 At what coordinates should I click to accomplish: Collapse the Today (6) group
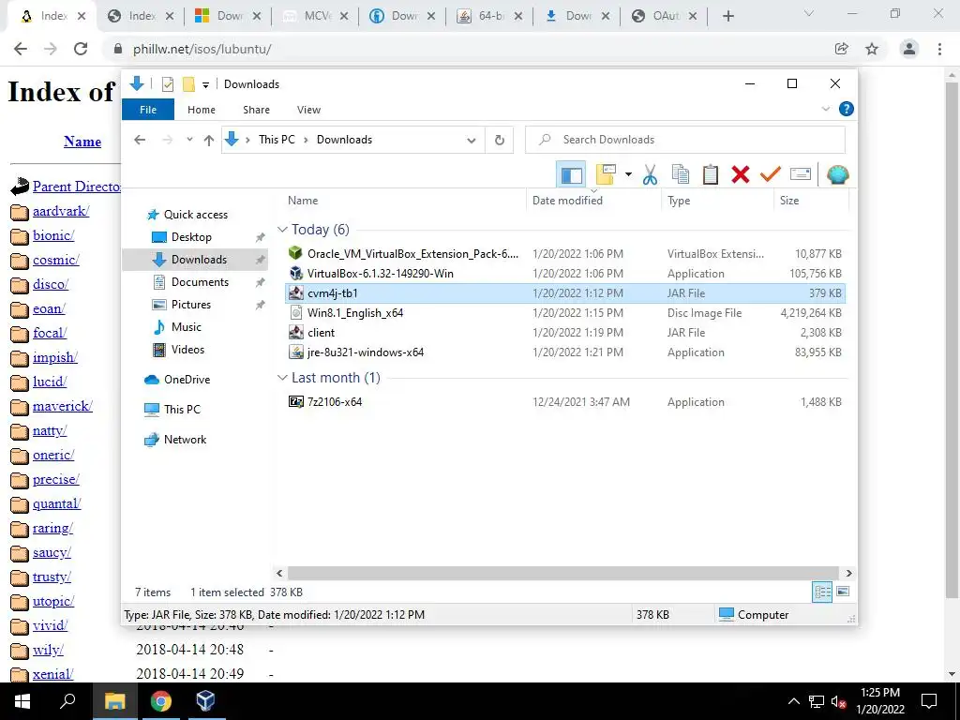[x=282, y=230]
